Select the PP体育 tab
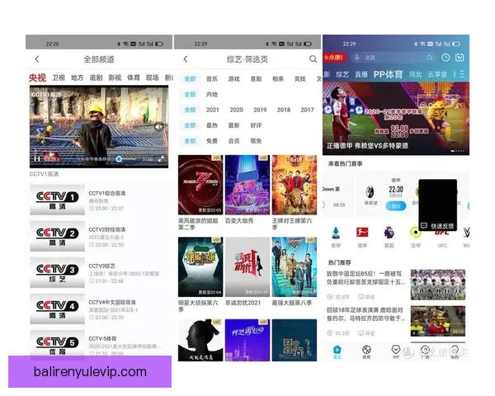 click(388, 74)
